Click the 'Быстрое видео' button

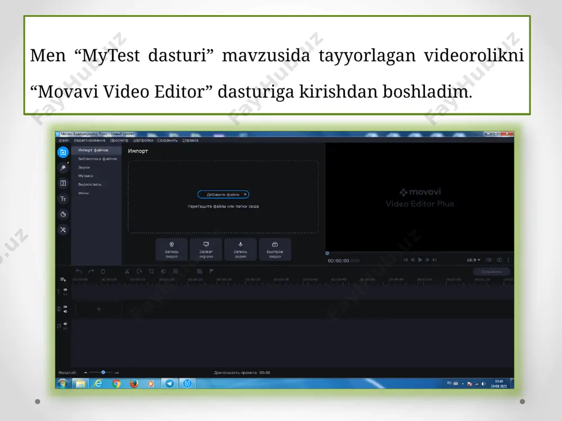coord(275,250)
